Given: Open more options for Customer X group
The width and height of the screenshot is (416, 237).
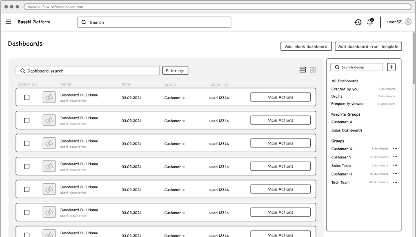Looking at the screenshot, I should coord(395,148).
